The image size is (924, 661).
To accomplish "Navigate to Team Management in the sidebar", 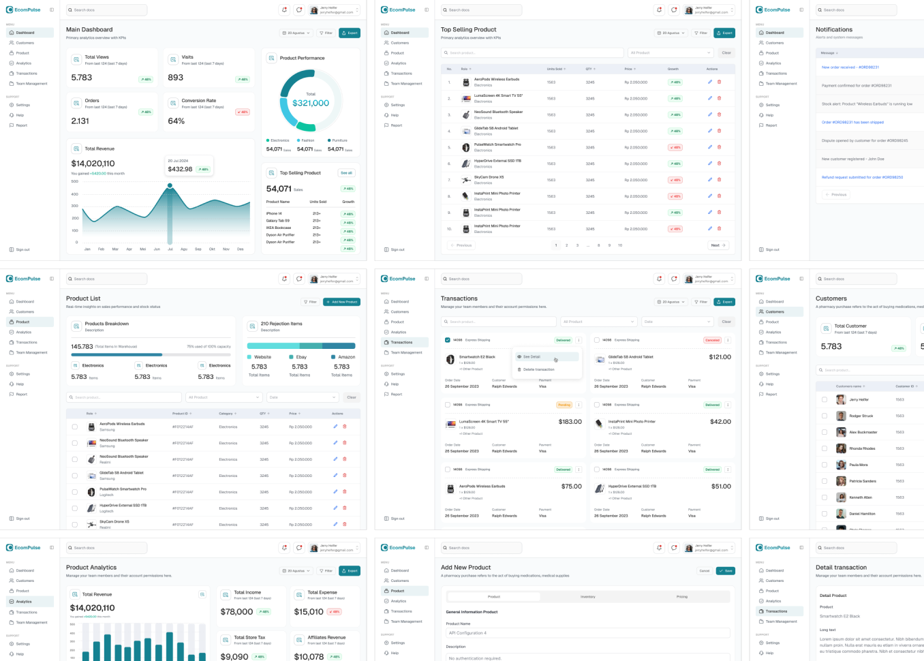I will pyautogui.click(x=31, y=83).
